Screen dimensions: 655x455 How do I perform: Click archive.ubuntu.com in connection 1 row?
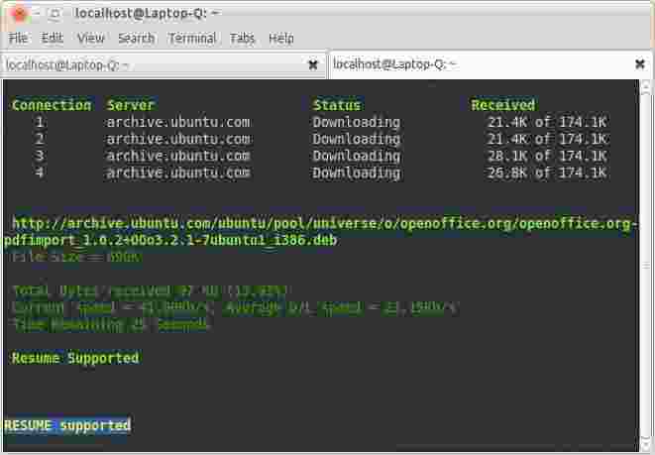tap(178, 122)
